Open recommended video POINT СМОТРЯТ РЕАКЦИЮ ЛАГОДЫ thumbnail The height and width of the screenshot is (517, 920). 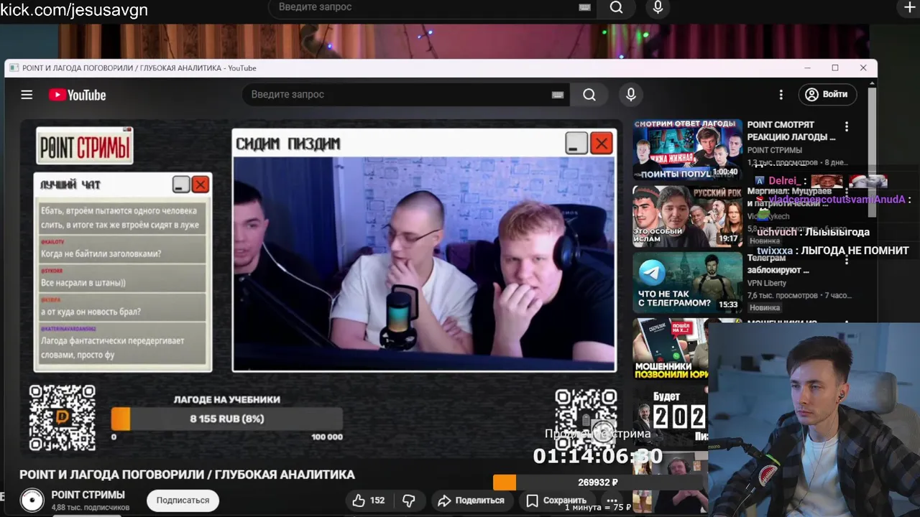coord(688,149)
